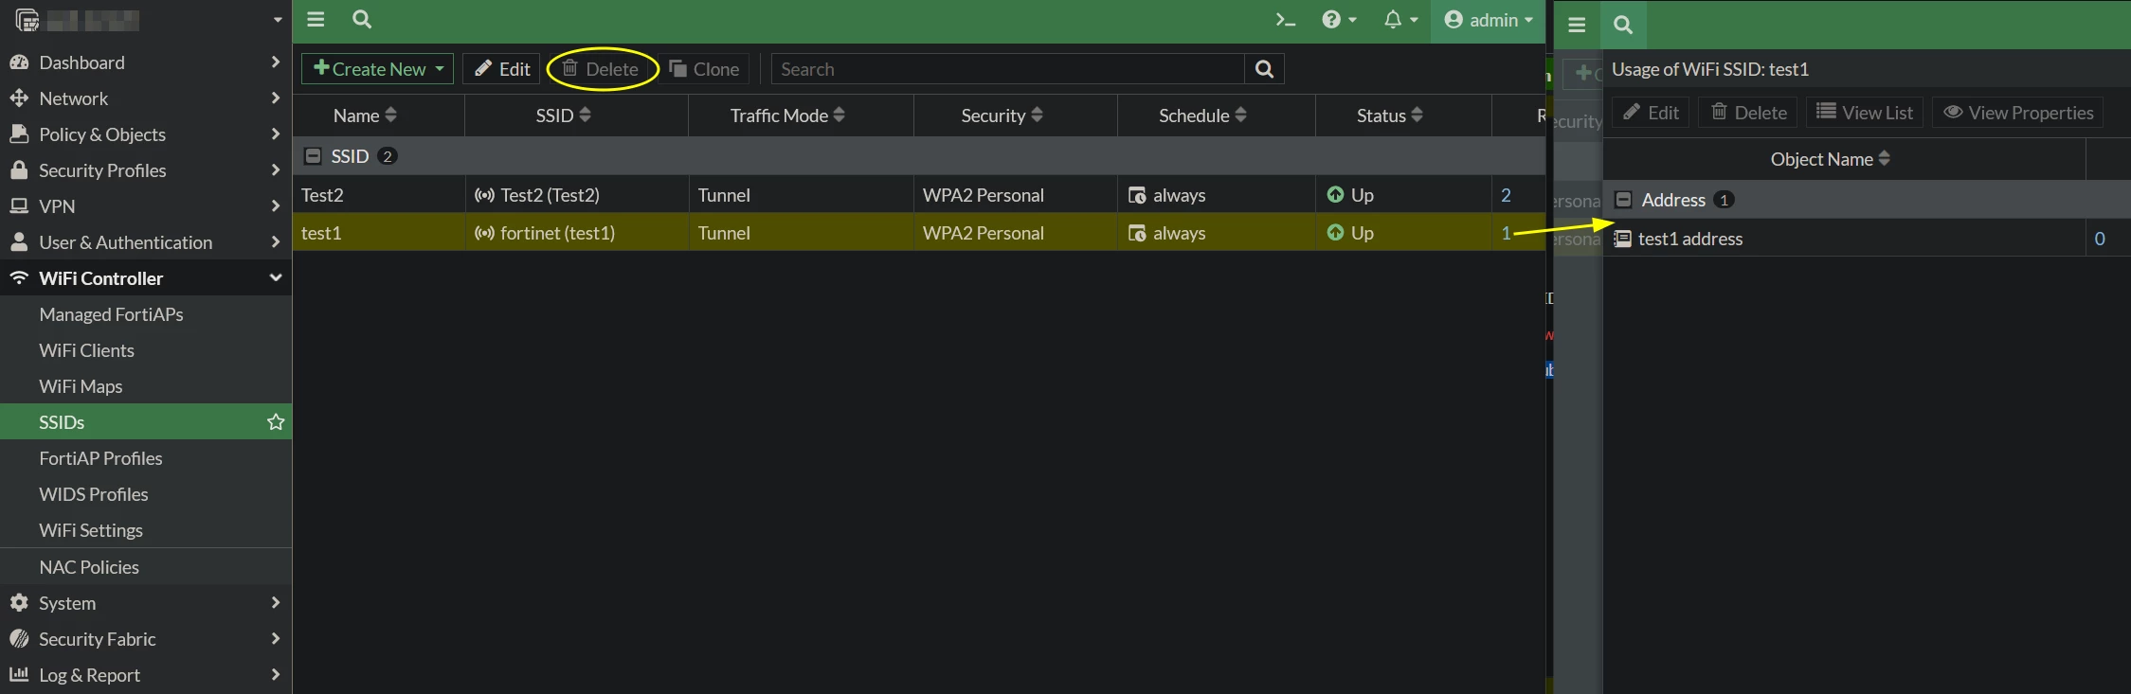
Task: Click the always schedule icon in test1 row
Action: pos(1137,233)
